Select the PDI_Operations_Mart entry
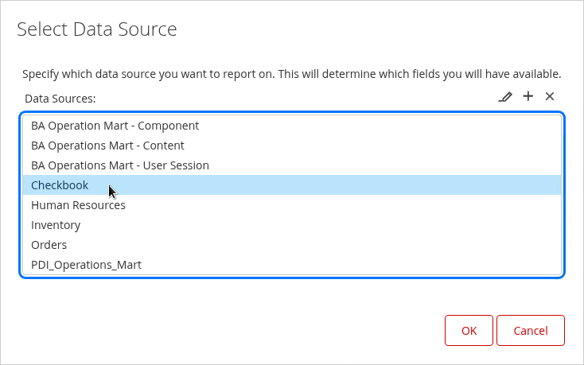The height and width of the screenshot is (365, 584). point(86,265)
